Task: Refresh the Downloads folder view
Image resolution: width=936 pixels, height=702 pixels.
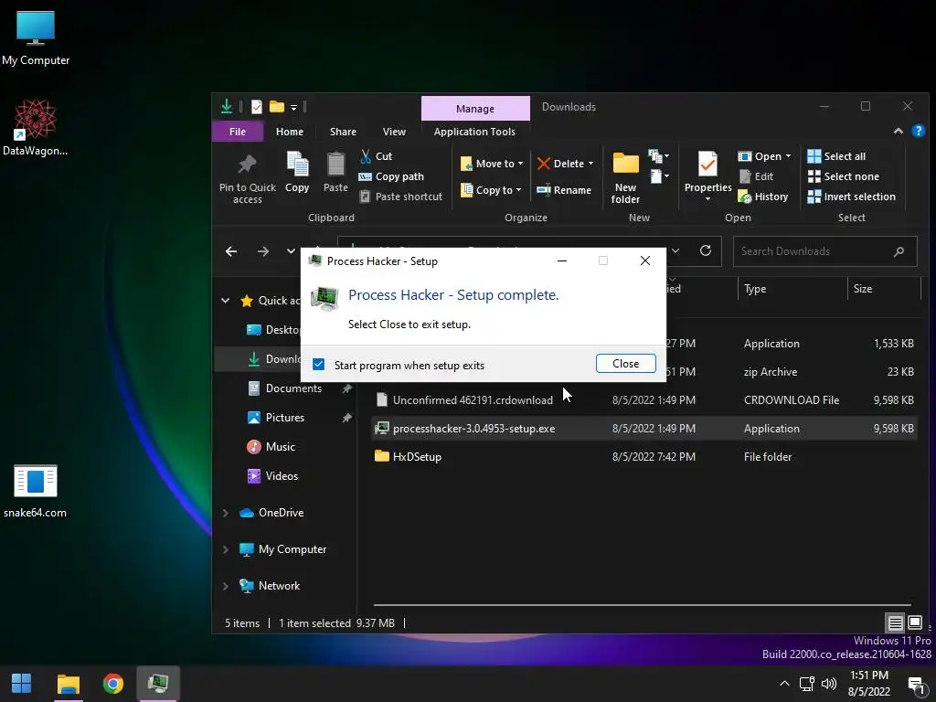Action: 706,250
